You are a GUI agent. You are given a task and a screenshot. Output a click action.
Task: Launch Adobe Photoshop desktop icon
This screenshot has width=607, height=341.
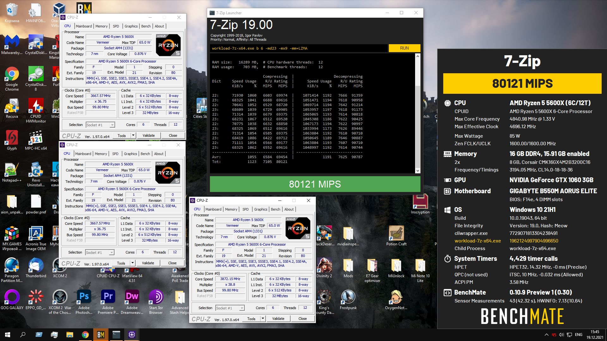point(84,302)
